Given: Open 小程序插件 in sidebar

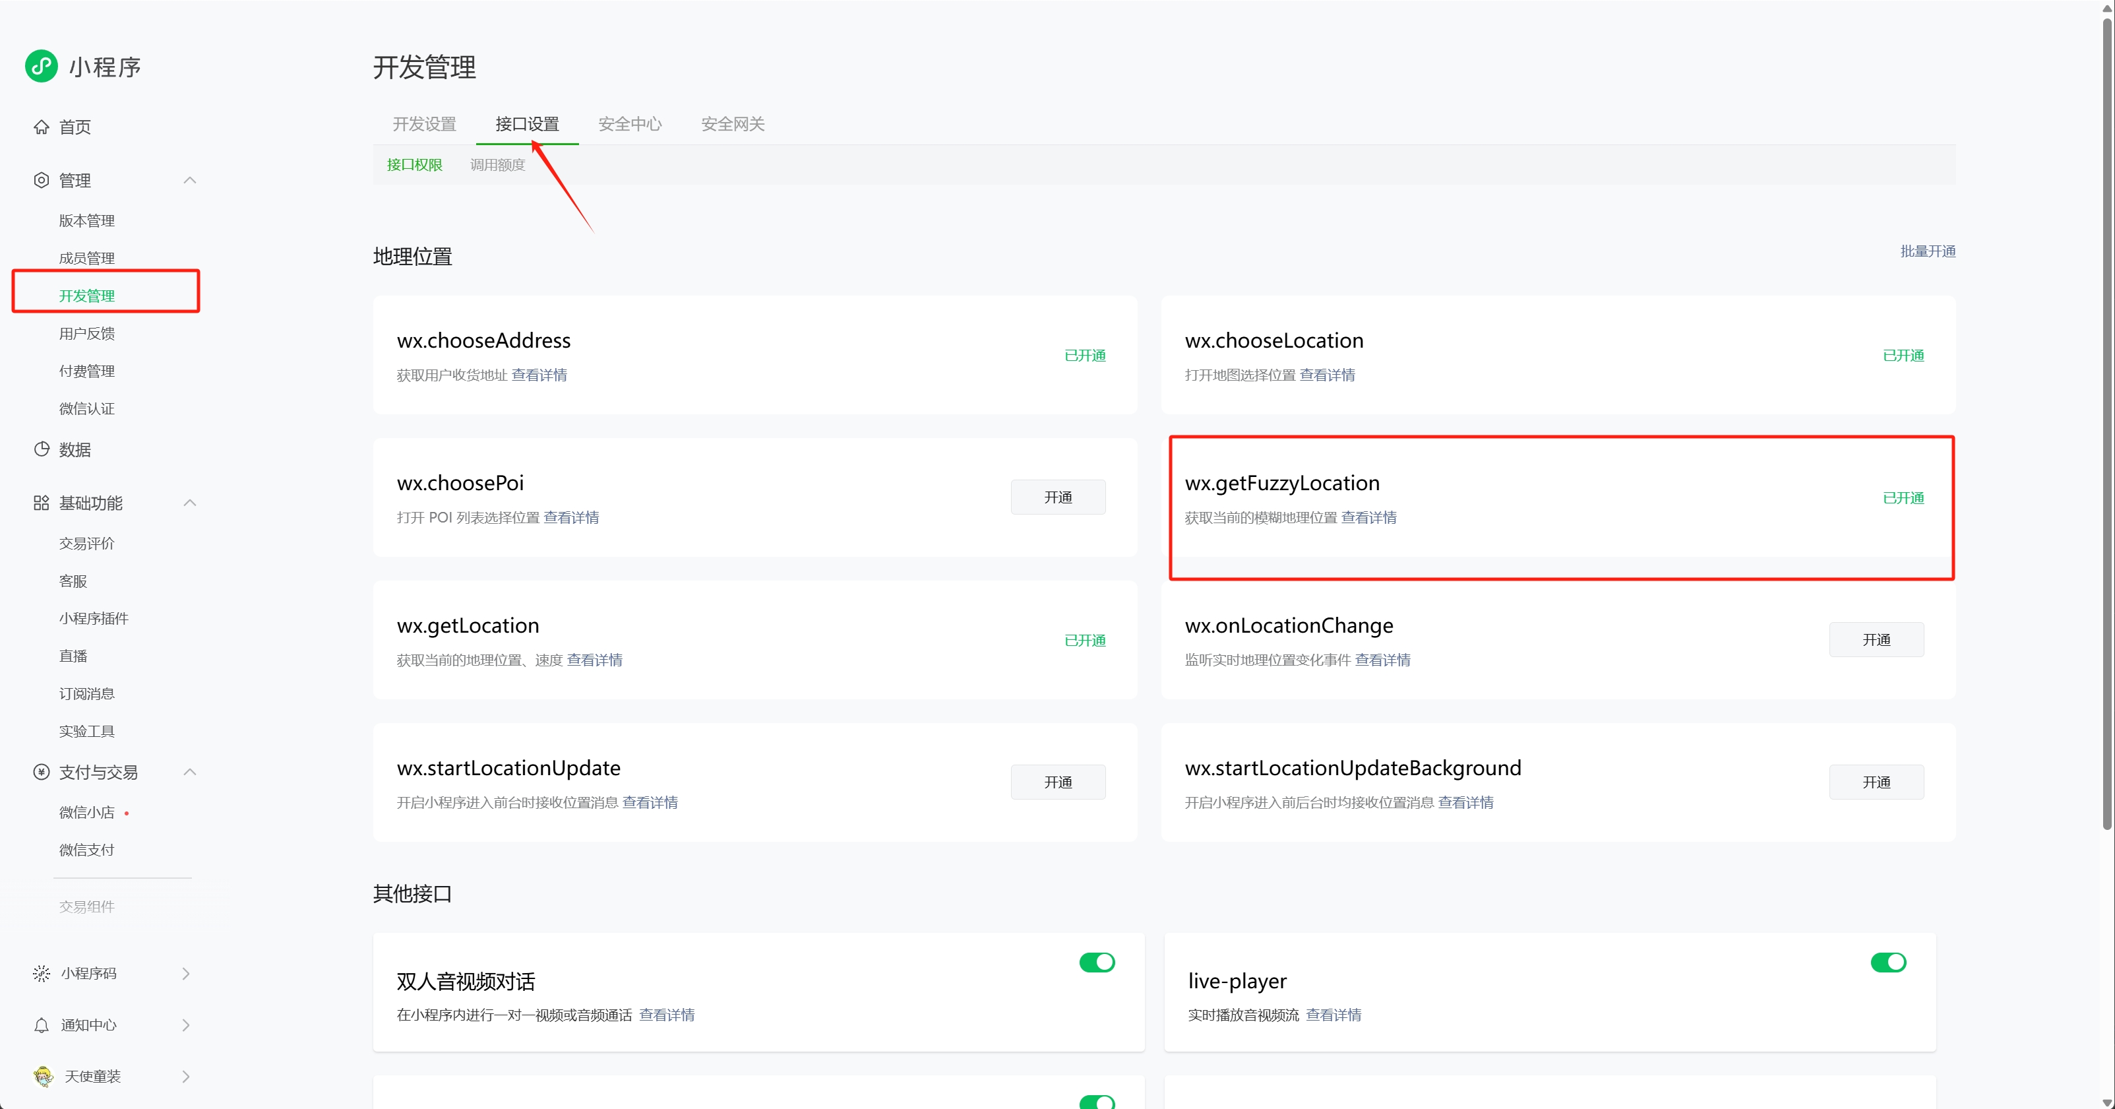Looking at the screenshot, I should (94, 618).
